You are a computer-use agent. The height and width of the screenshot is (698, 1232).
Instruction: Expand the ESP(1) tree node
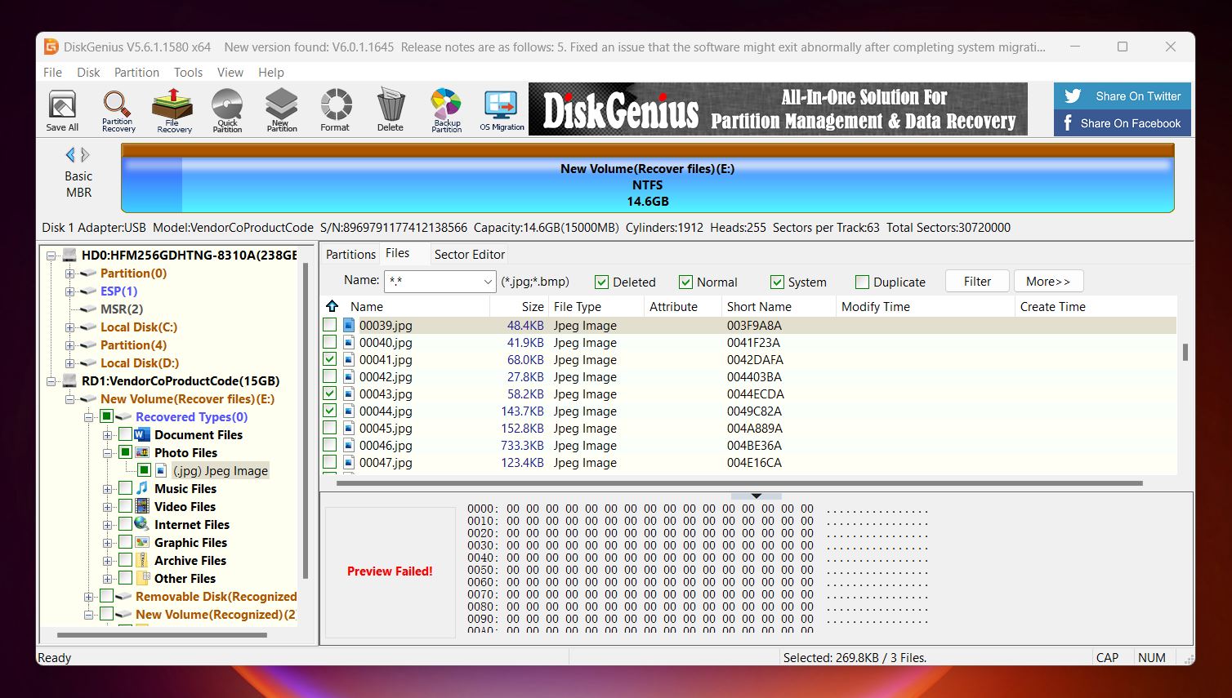pos(69,291)
